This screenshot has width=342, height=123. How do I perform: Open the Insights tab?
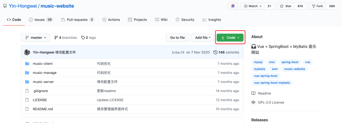pos(212,20)
